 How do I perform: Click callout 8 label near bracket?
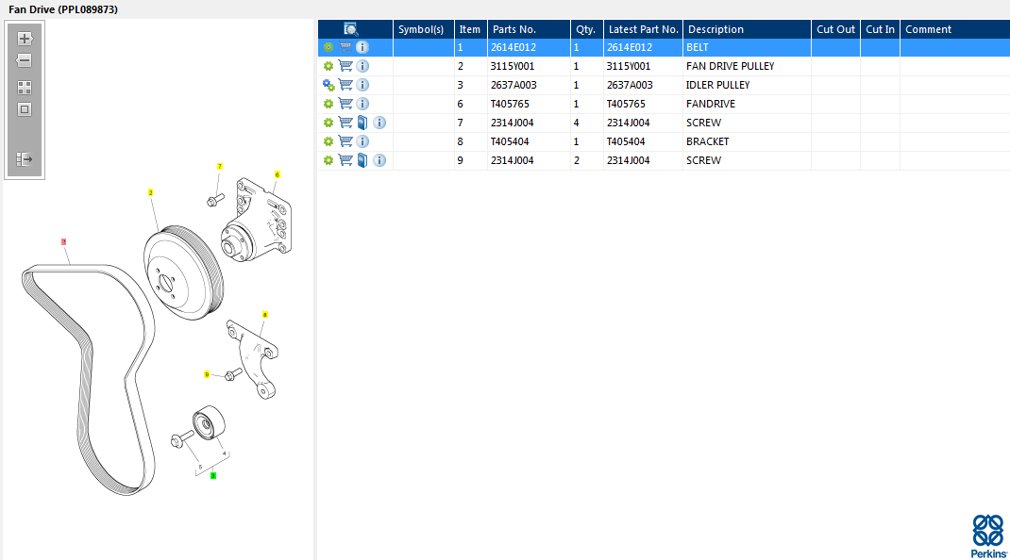pos(264,315)
